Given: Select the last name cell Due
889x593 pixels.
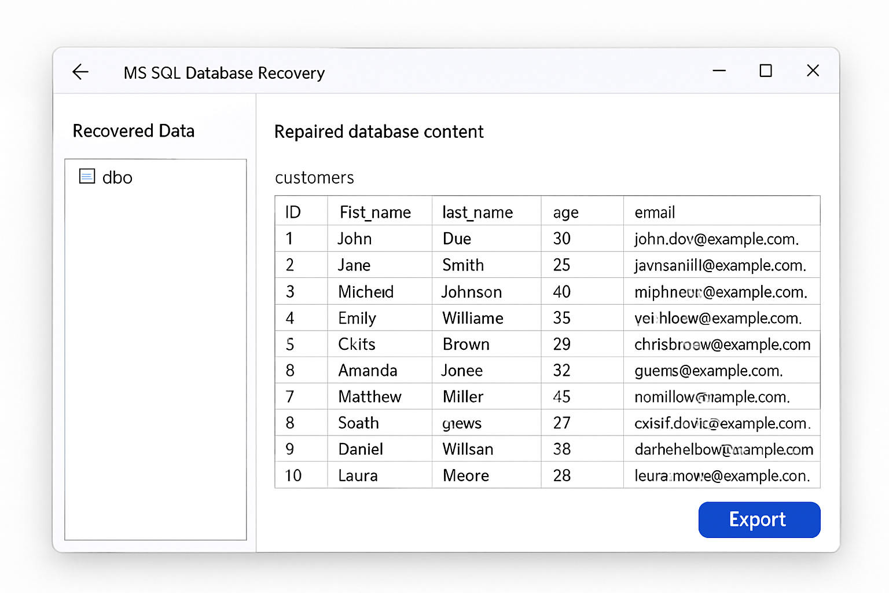Looking at the screenshot, I should coord(486,239).
